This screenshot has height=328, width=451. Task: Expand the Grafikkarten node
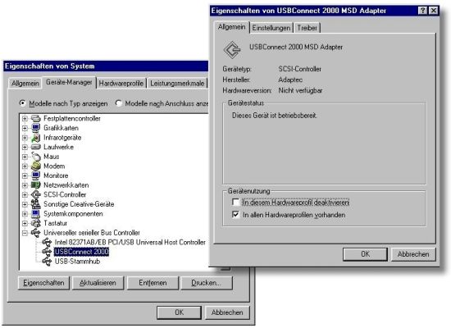25,128
